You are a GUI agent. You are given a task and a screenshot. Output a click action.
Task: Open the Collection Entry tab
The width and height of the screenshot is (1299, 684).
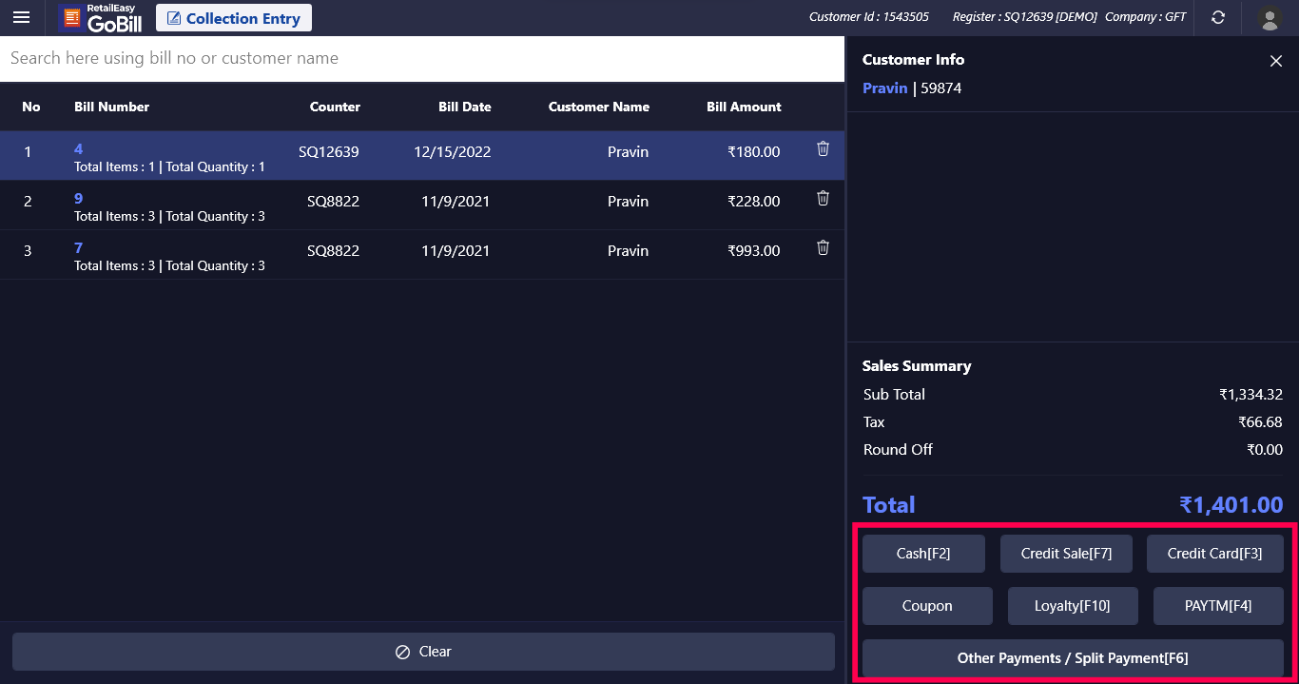(234, 18)
